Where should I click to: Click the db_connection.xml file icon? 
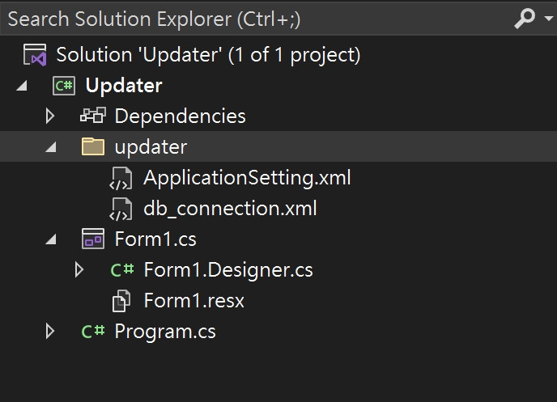[121, 209]
